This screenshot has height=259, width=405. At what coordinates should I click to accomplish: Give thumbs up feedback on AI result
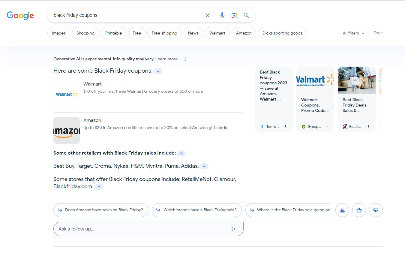(x=359, y=210)
